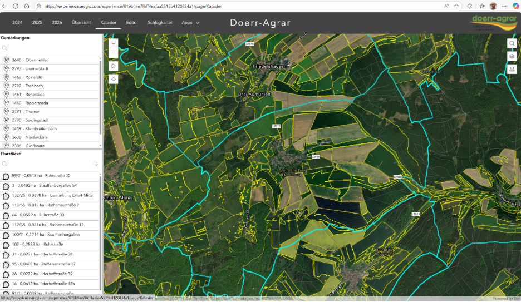Switch to the Editor page tab
521x302 pixels.
132,23
